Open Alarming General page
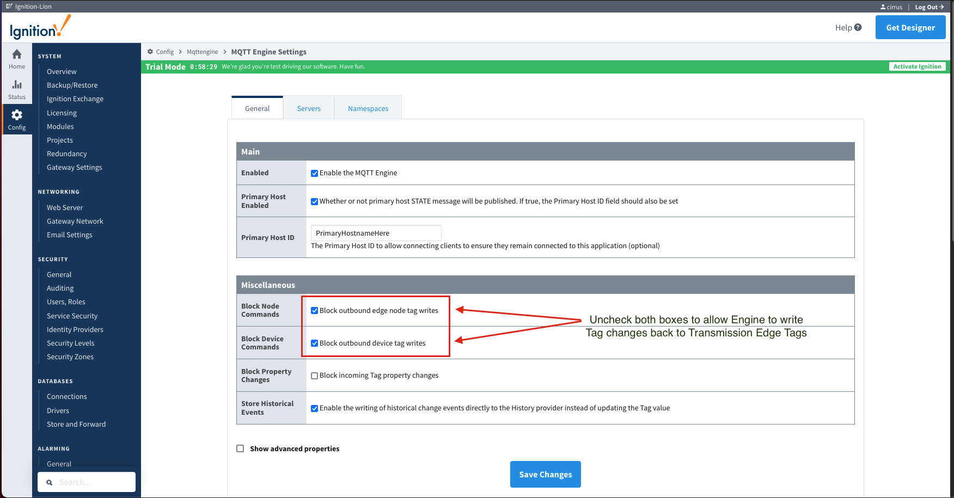954x498 pixels. (59, 464)
